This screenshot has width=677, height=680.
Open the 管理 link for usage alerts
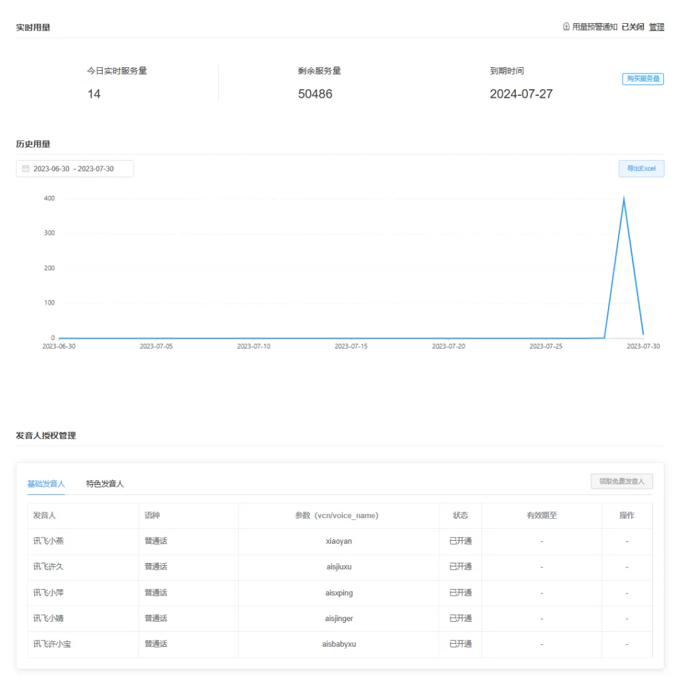tap(656, 27)
